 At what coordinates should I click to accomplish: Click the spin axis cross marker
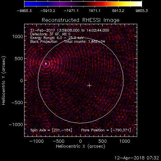(x=89, y=86)
